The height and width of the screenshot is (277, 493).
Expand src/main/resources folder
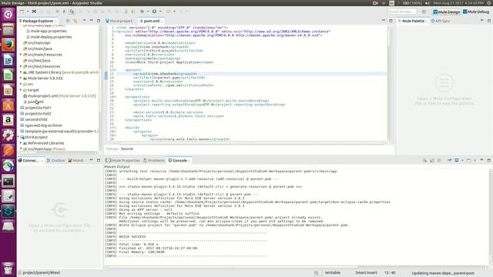tap(21, 55)
